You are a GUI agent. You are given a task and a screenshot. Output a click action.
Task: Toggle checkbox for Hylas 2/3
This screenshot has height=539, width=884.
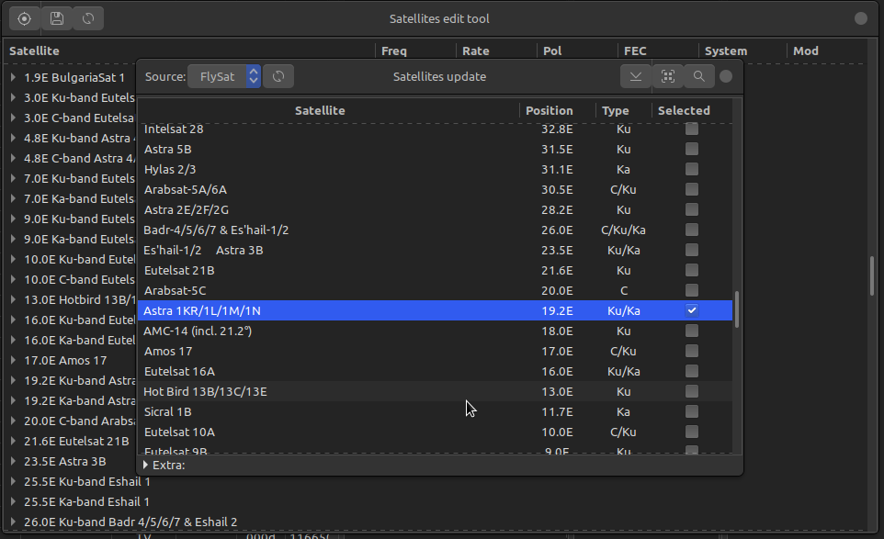(x=692, y=169)
